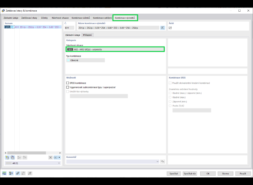Select the KV1 row in the Seznam list
The width and height of the screenshot is (253, 185).
(33, 27)
